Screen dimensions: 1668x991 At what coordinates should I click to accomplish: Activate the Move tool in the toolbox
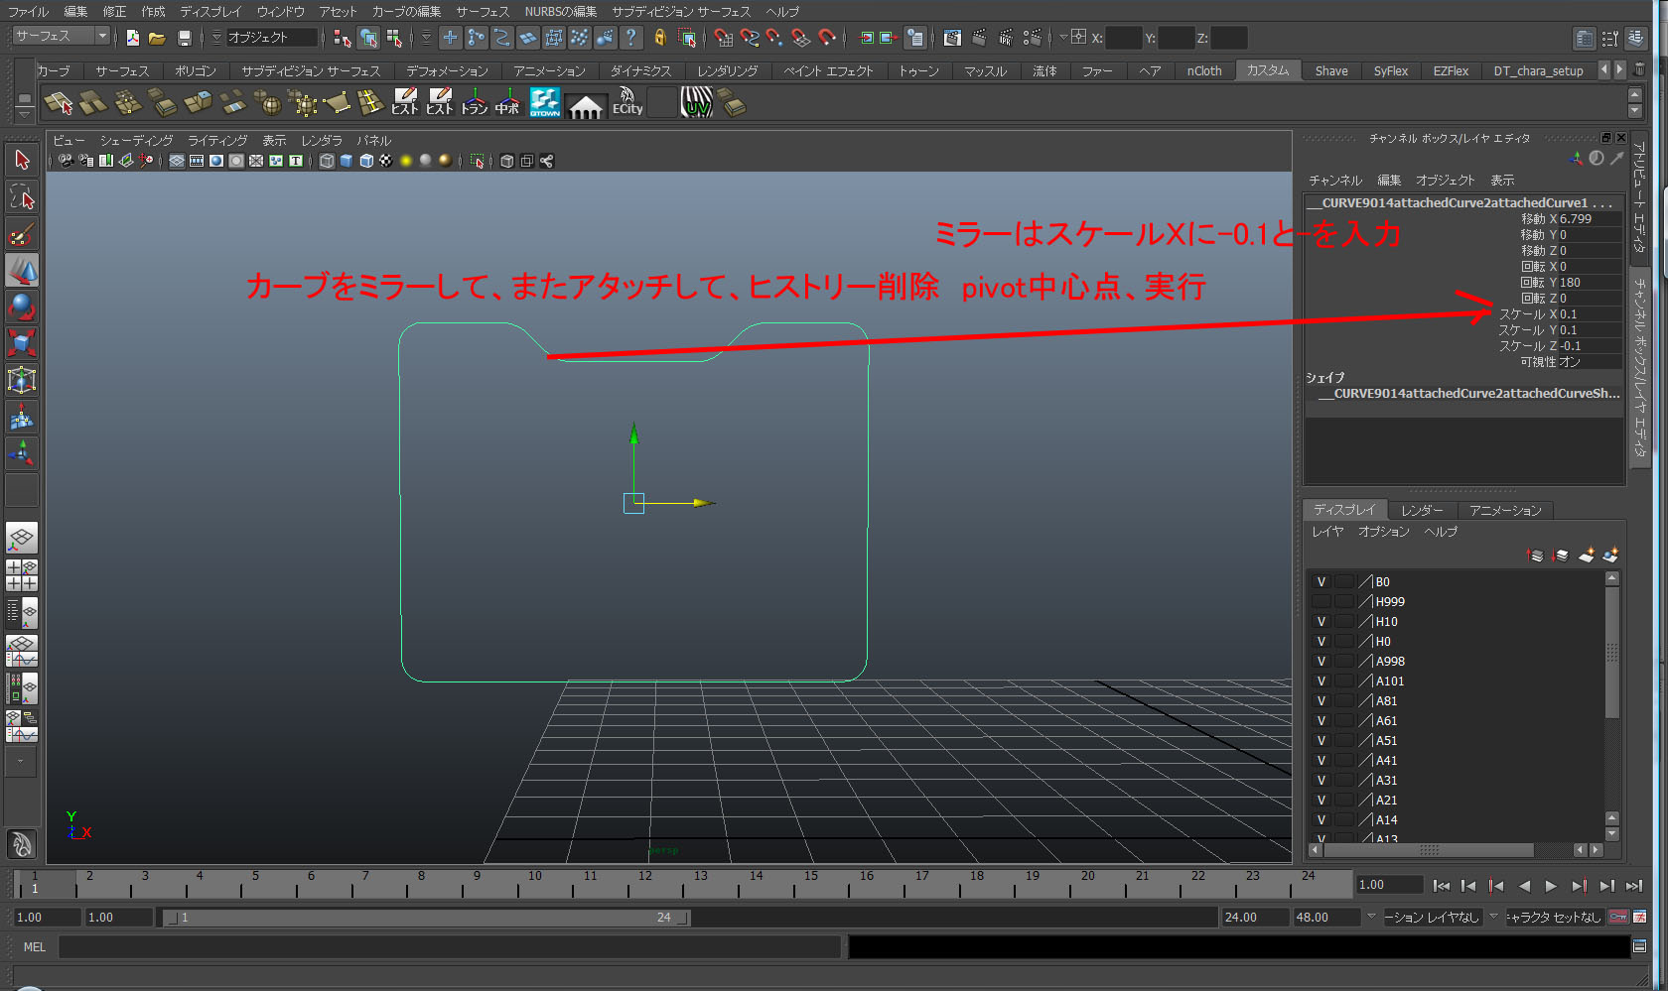pos(22,270)
